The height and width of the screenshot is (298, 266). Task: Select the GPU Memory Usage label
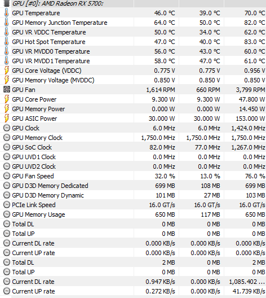38,214
